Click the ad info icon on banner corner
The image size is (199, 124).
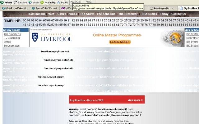coord(183,45)
